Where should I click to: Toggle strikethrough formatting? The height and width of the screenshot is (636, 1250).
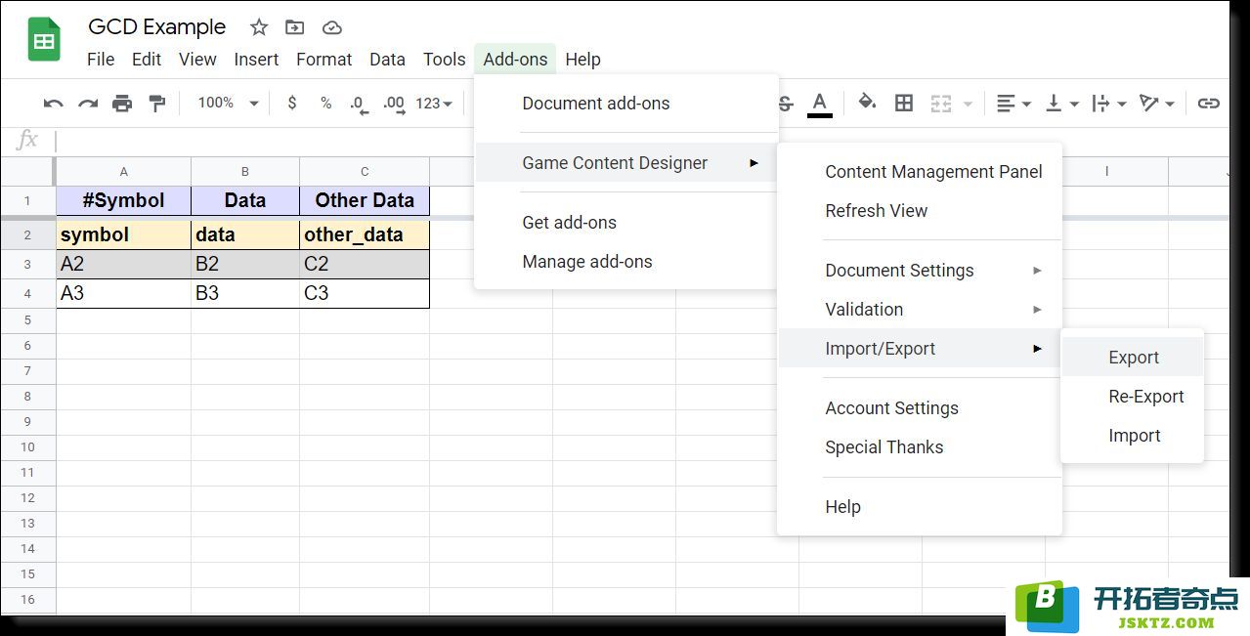(x=785, y=103)
